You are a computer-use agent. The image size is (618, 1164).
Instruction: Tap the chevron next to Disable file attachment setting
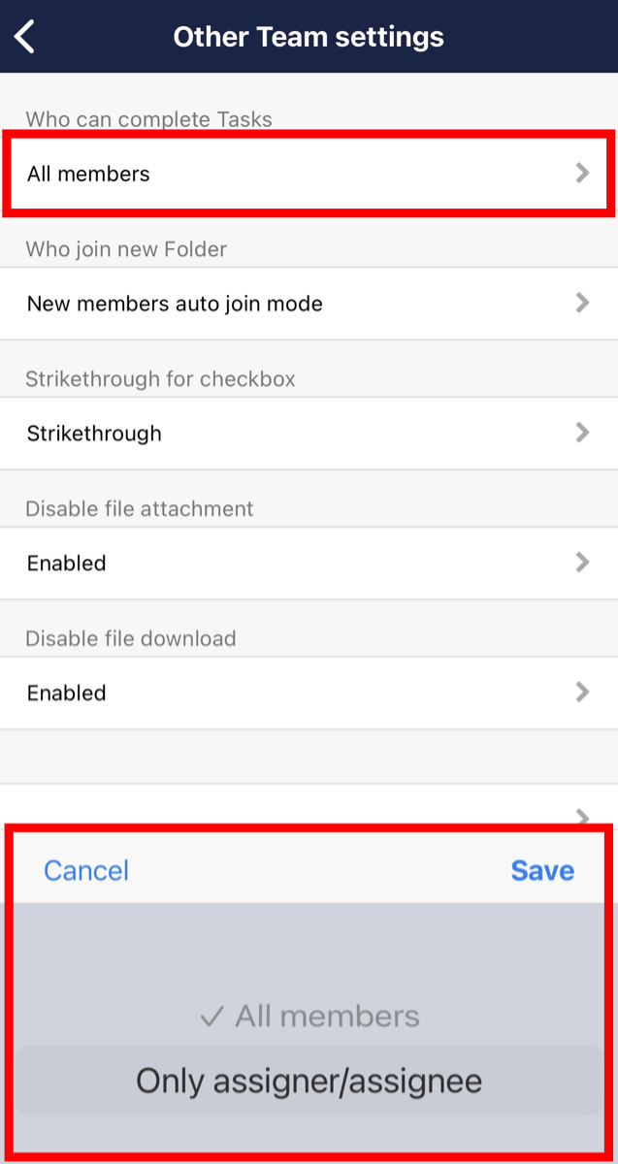tap(581, 562)
